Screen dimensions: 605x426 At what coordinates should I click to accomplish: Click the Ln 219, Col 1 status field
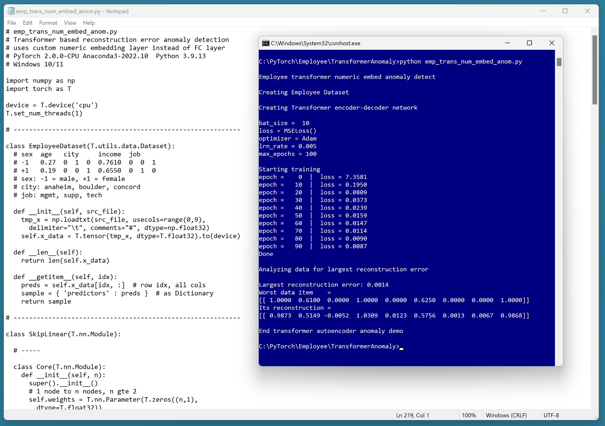412,415
